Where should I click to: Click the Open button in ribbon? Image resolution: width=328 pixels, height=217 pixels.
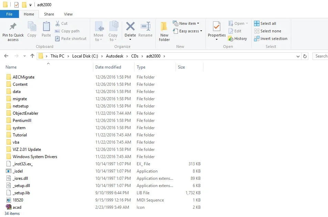pos(238,23)
